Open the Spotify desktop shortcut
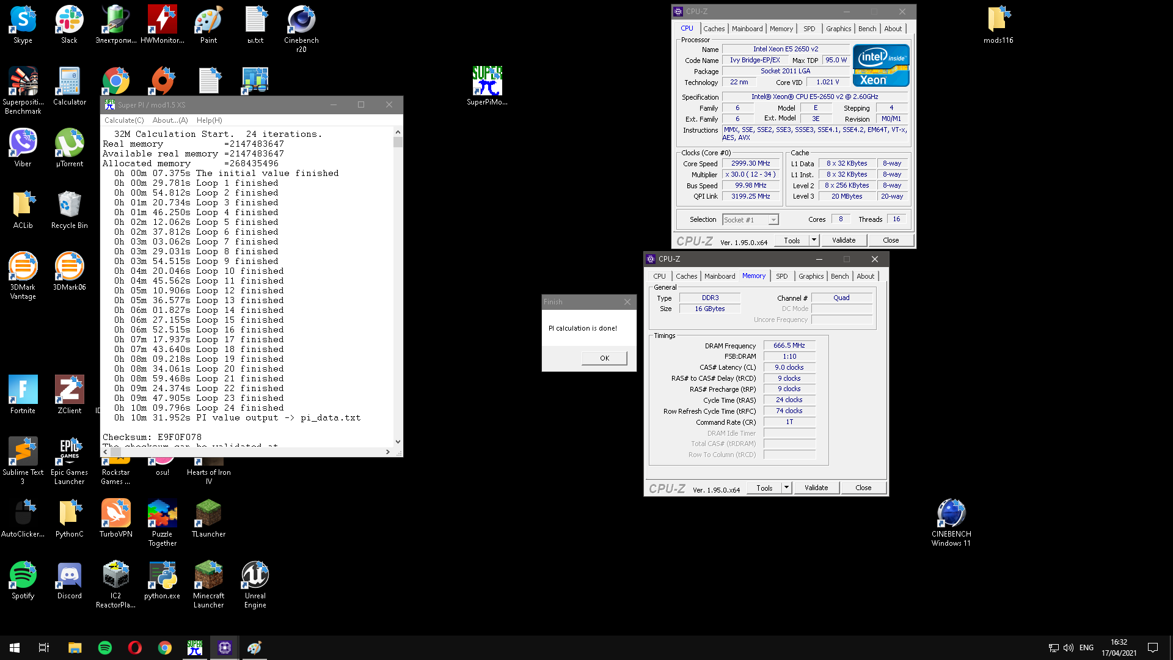The height and width of the screenshot is (660, 1173). point(23,580)
